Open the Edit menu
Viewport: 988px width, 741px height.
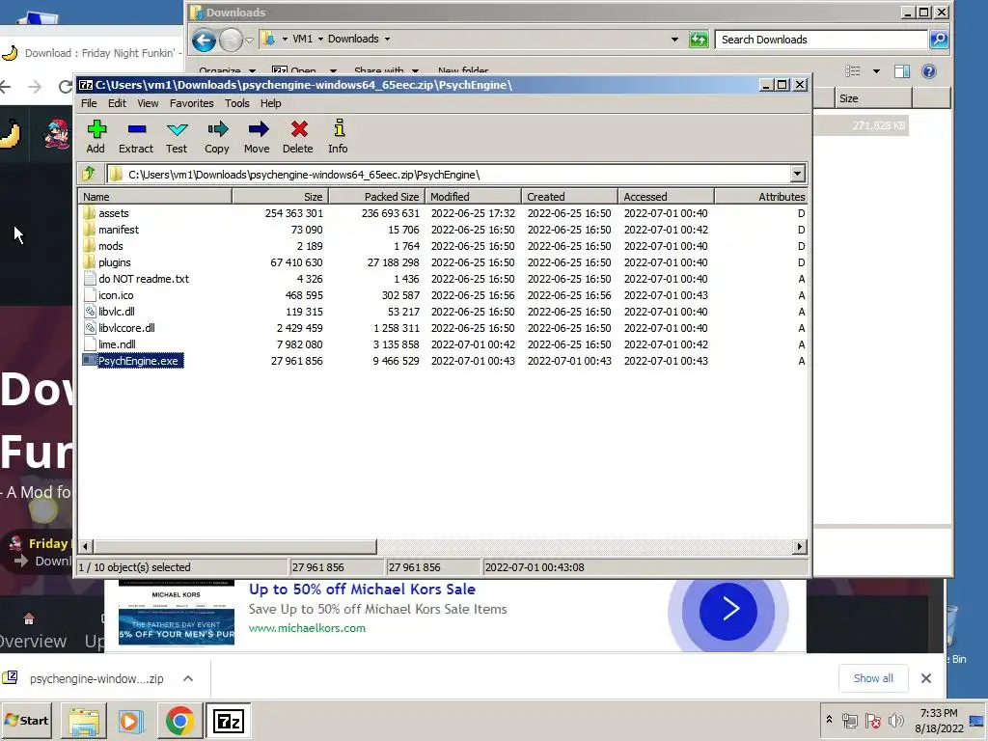pyautogui.click(x=117, y=103)
